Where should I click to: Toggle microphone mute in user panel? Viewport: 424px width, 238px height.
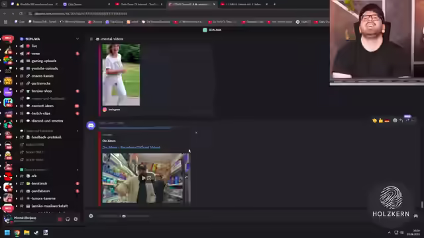click(x=60, y=219)
